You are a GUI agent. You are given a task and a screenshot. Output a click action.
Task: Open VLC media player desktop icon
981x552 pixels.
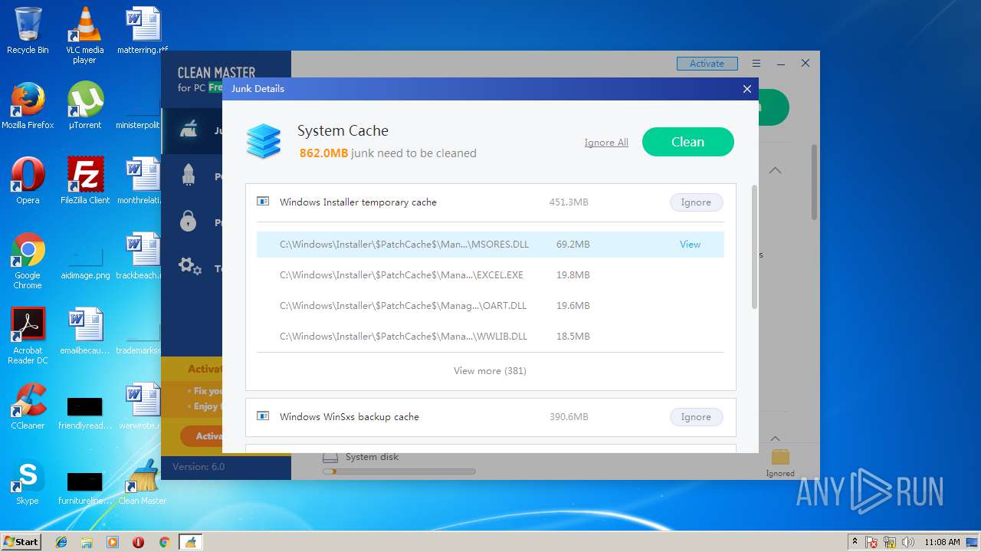click(84, 25)
